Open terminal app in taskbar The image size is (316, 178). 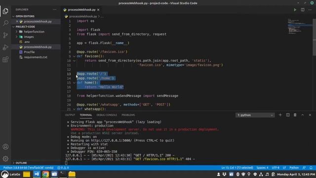pos(63,174)
